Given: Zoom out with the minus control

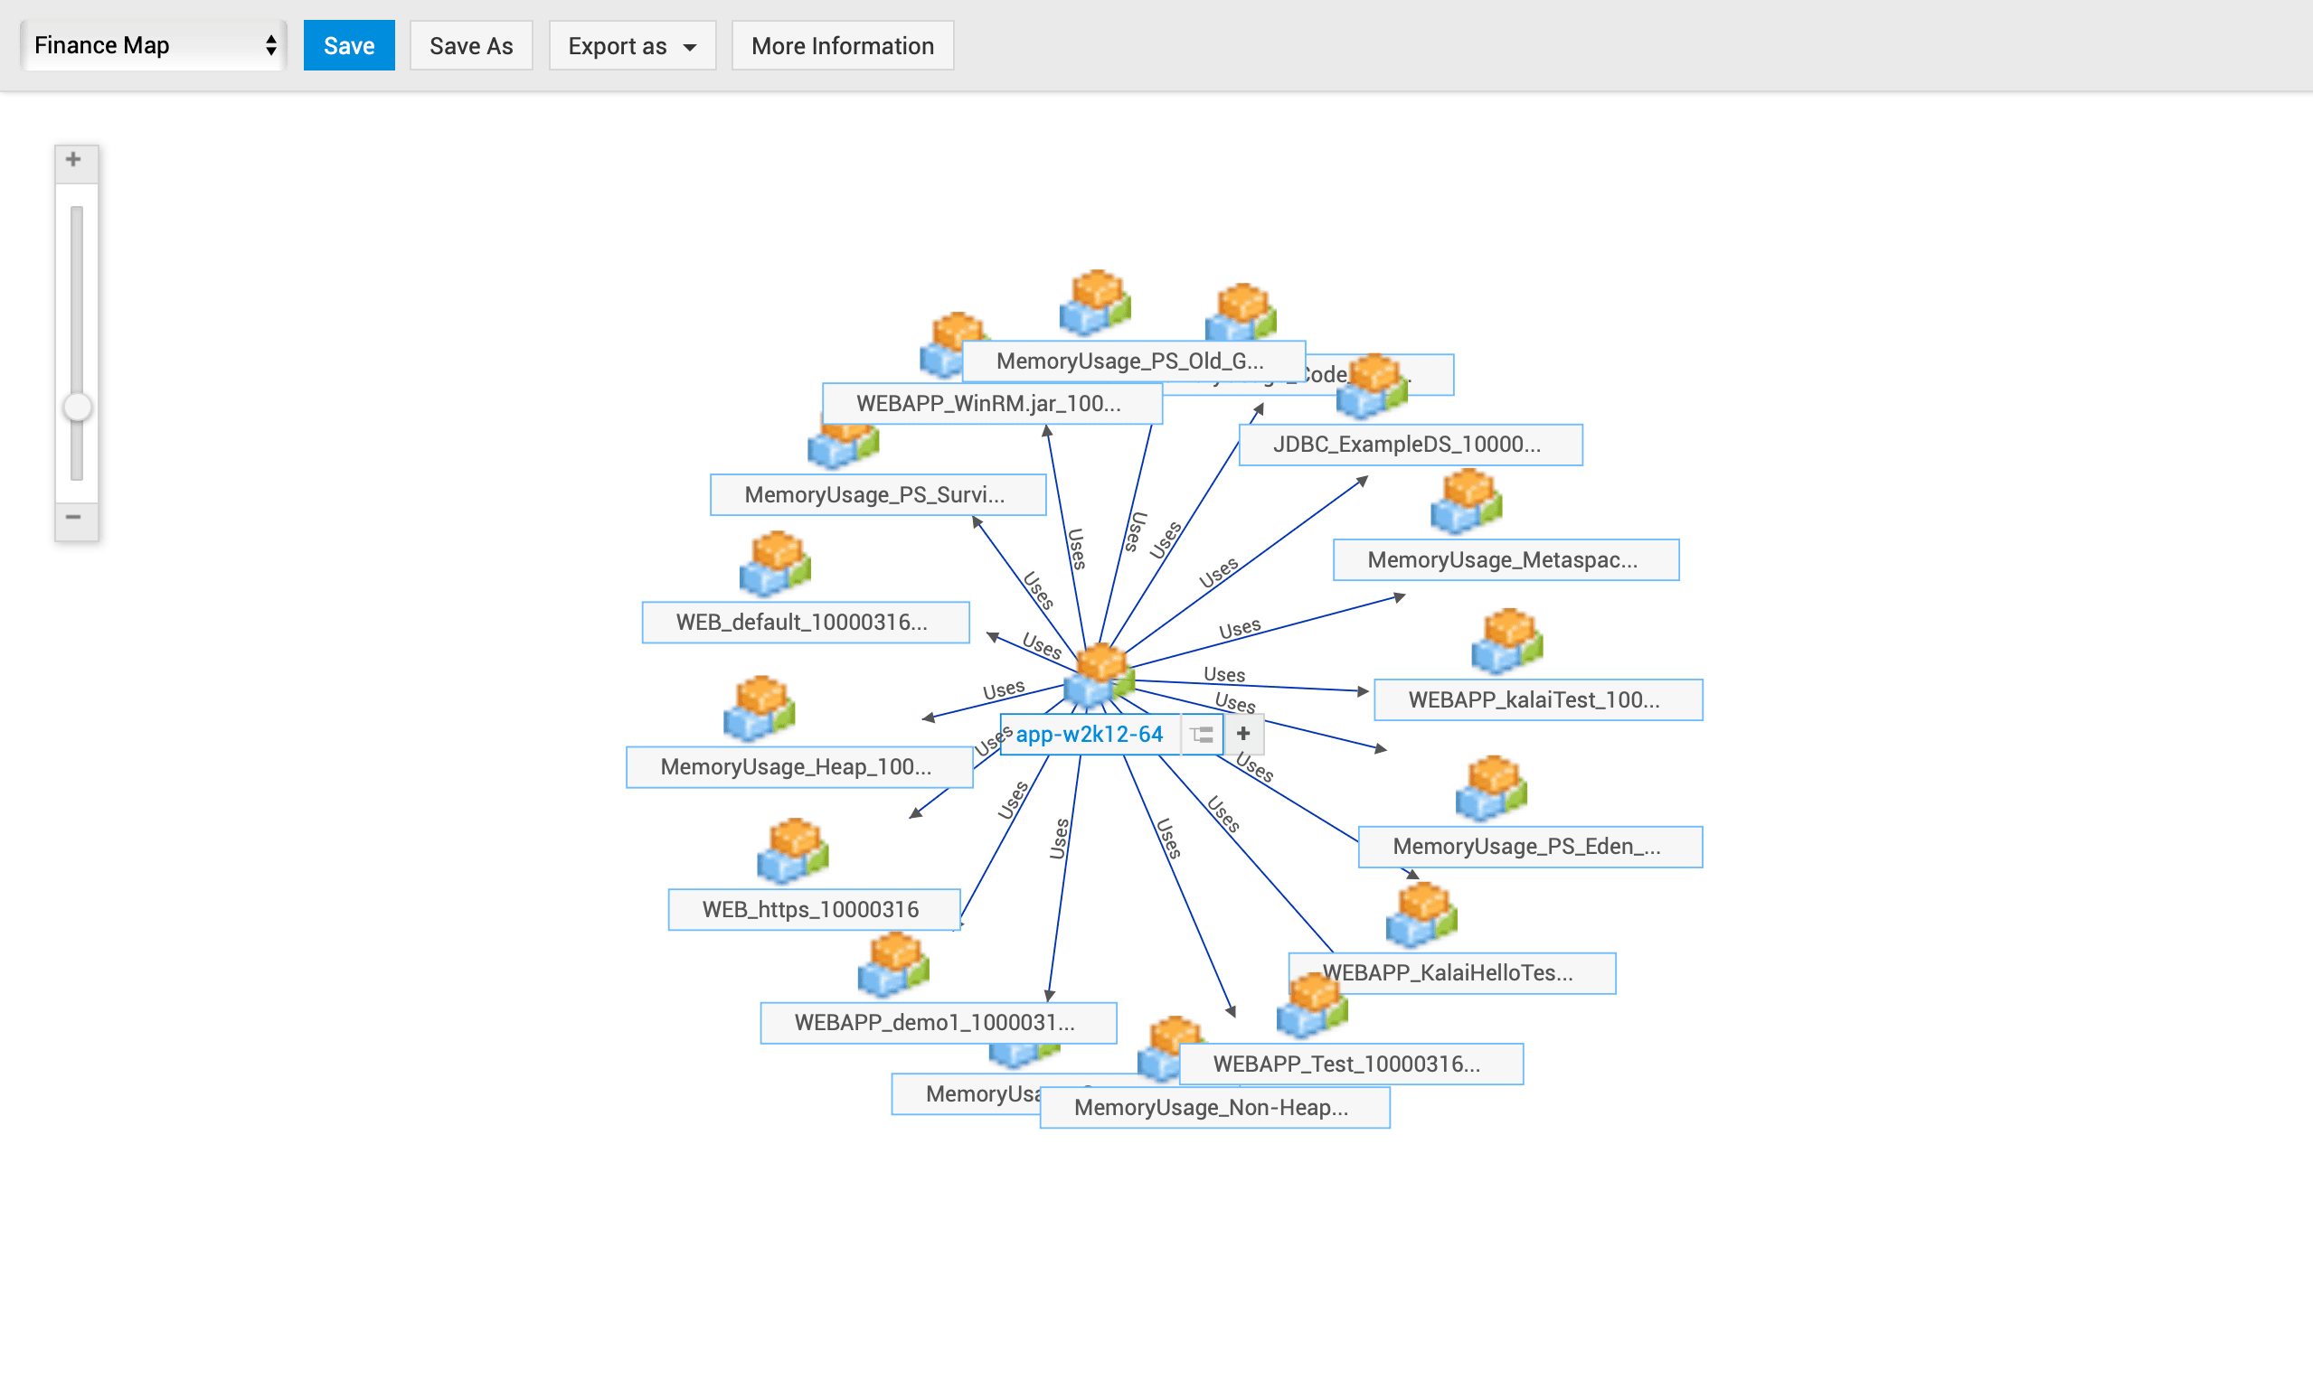Looking at the screenshot, I should (74, 517).
